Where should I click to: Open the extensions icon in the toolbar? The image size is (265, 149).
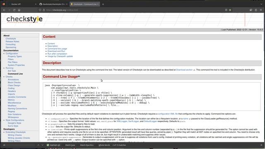pyautogui.click(x=256, y=10)
